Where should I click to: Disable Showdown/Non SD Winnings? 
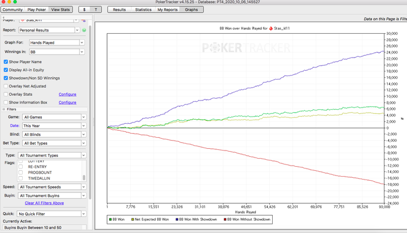(x=6, y=78)
